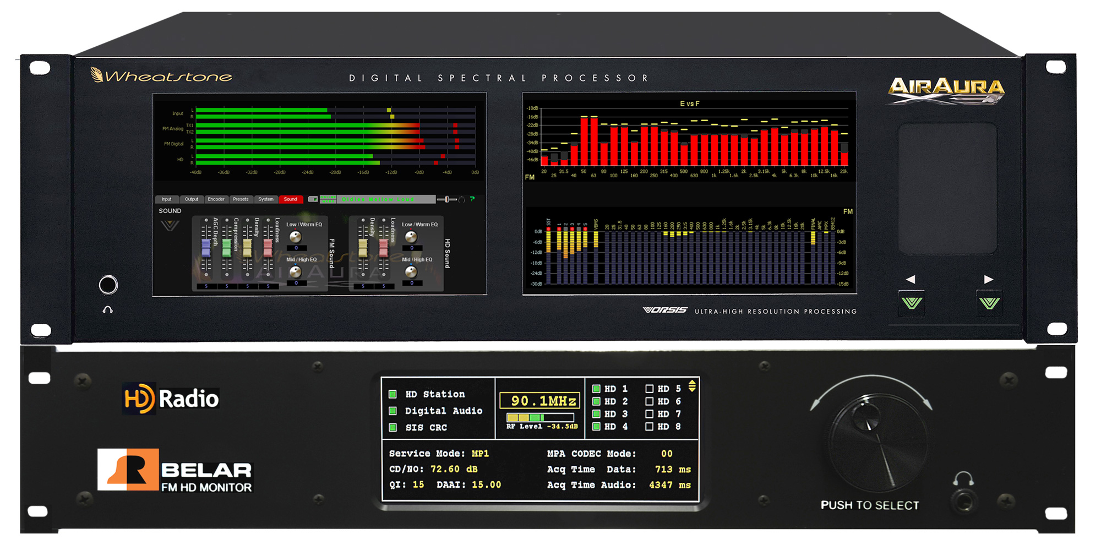The height and width of the screenshot is (545, 1101).
Task: Click the RF Level meter bar
Action: 540,418
